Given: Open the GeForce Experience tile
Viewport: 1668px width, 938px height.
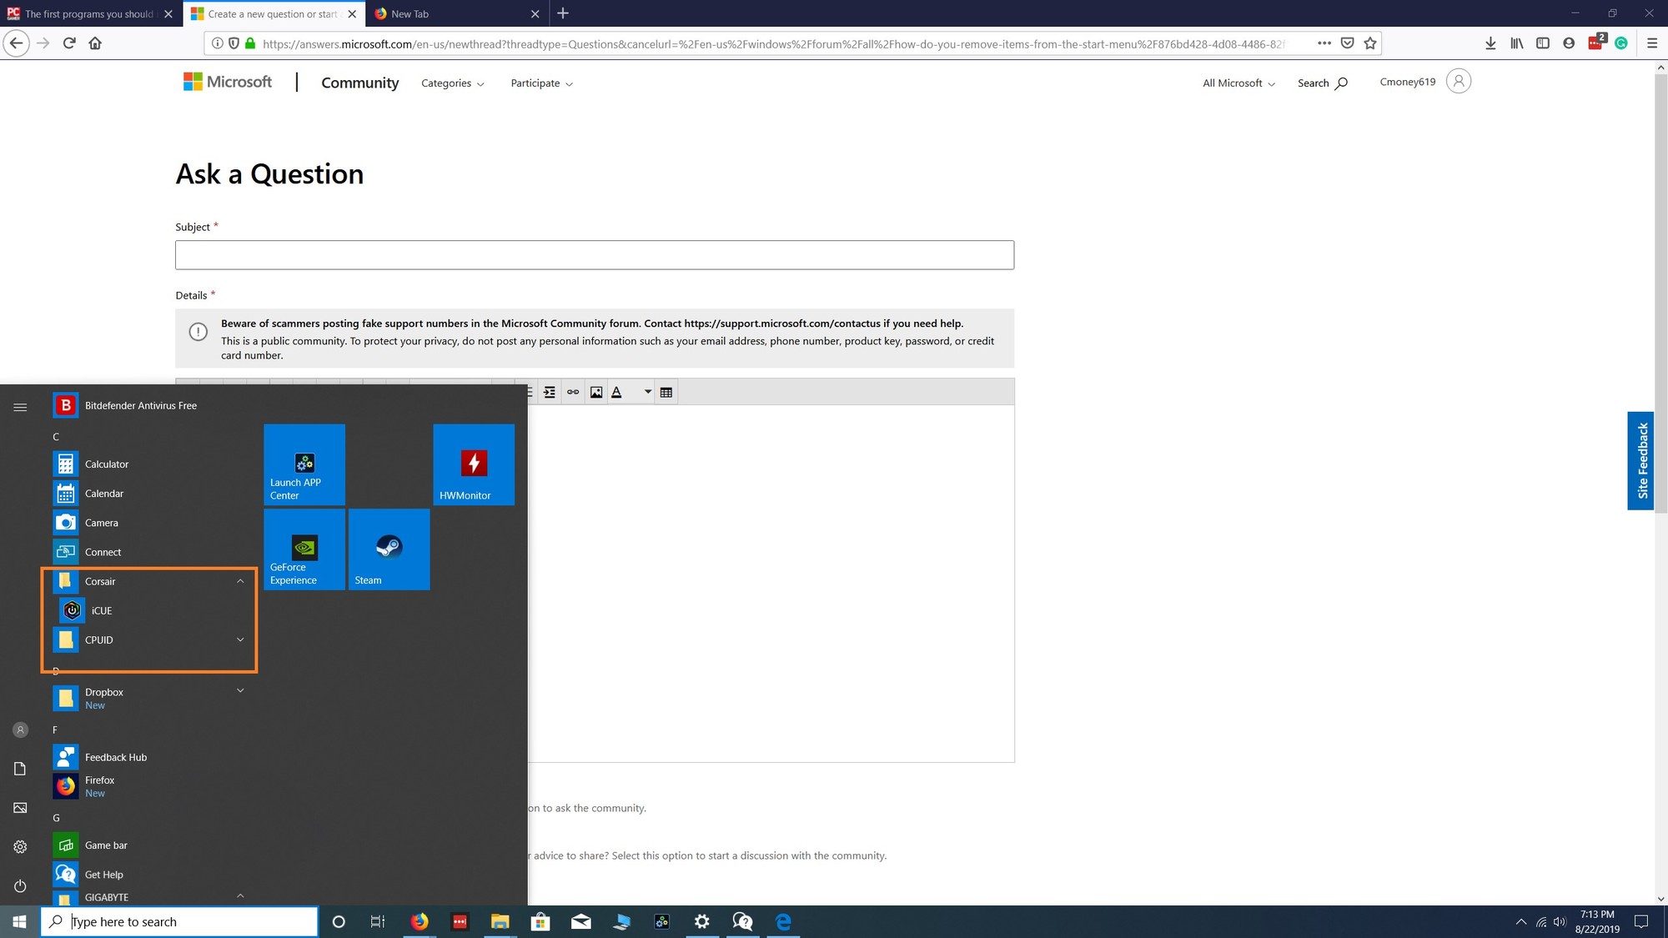Looking at the screenshot, I should (304, 549).
